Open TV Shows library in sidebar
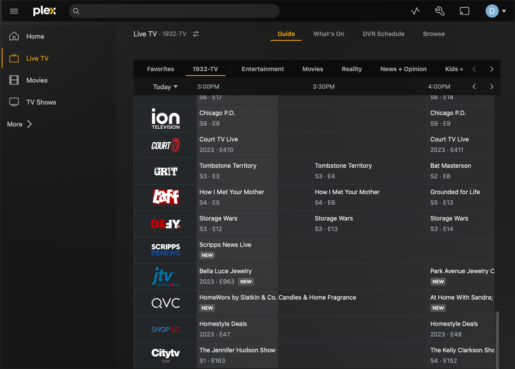Screen dimensions: 515x369 point(41,102)
